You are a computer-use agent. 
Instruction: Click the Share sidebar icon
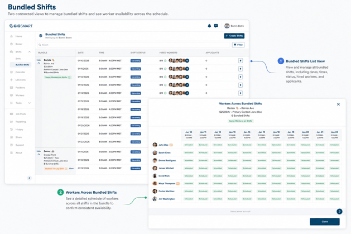11,137
